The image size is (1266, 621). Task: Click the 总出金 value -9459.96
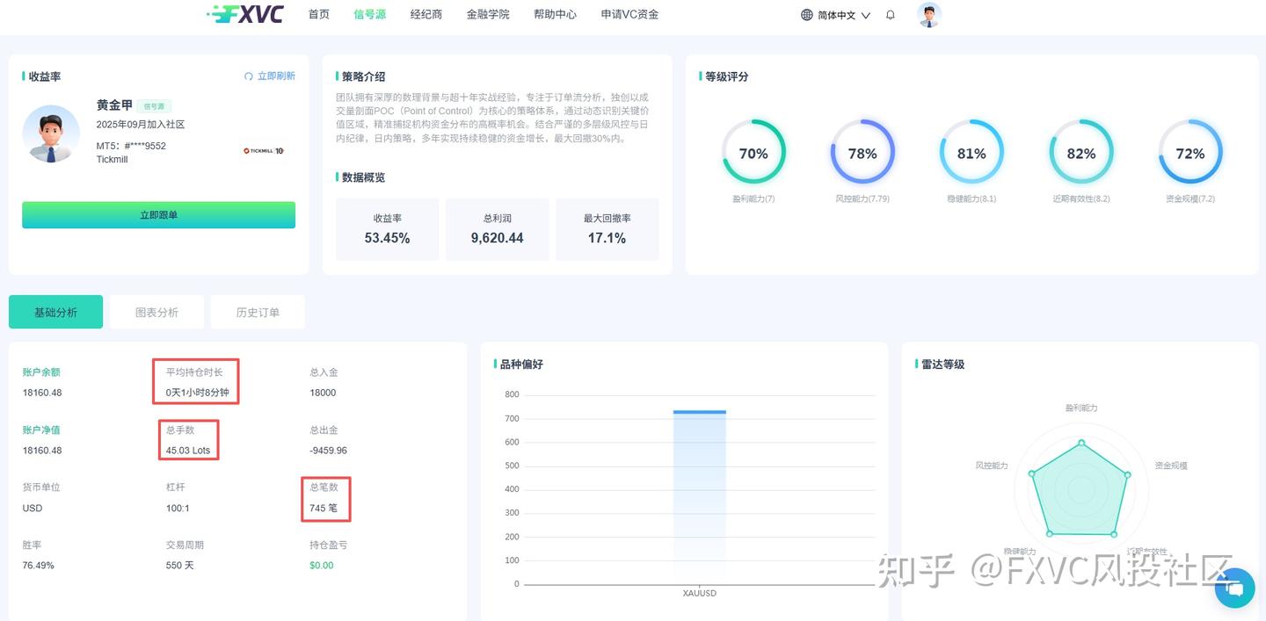(x=328, y=451)
